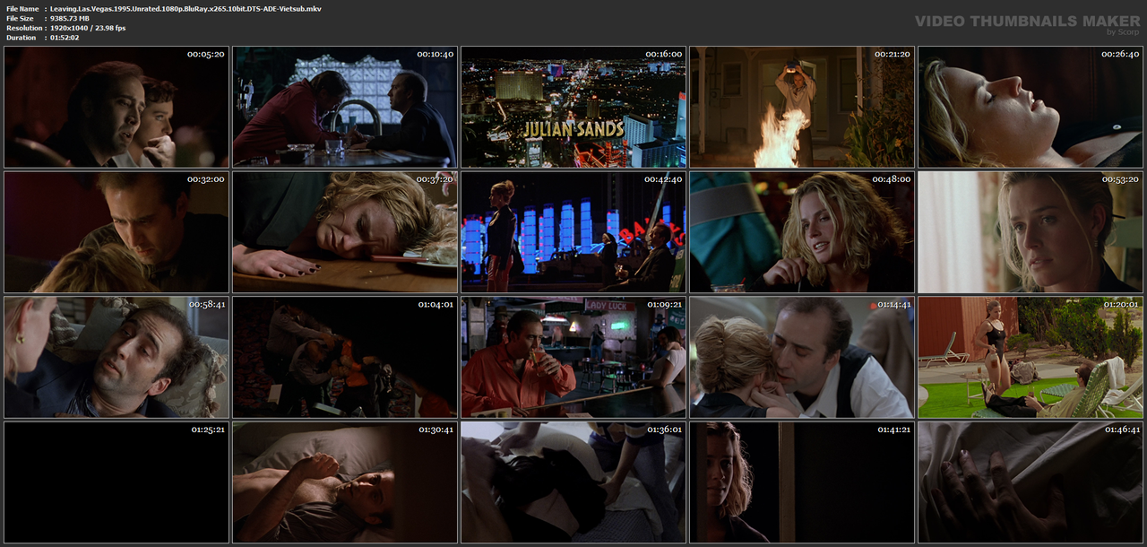This screenshot has height=547, width=1147.
Task: Select the Julian Sands frame at 00:16:00
Action: 573,108
